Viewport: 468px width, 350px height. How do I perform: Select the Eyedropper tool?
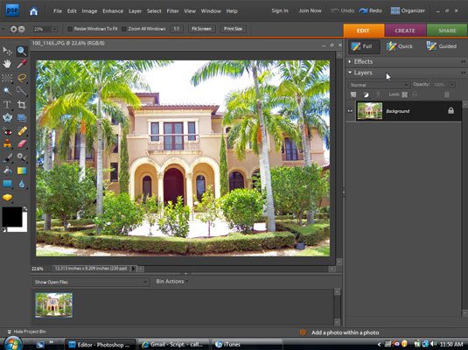pyautogui.click(x=22, y=64)
